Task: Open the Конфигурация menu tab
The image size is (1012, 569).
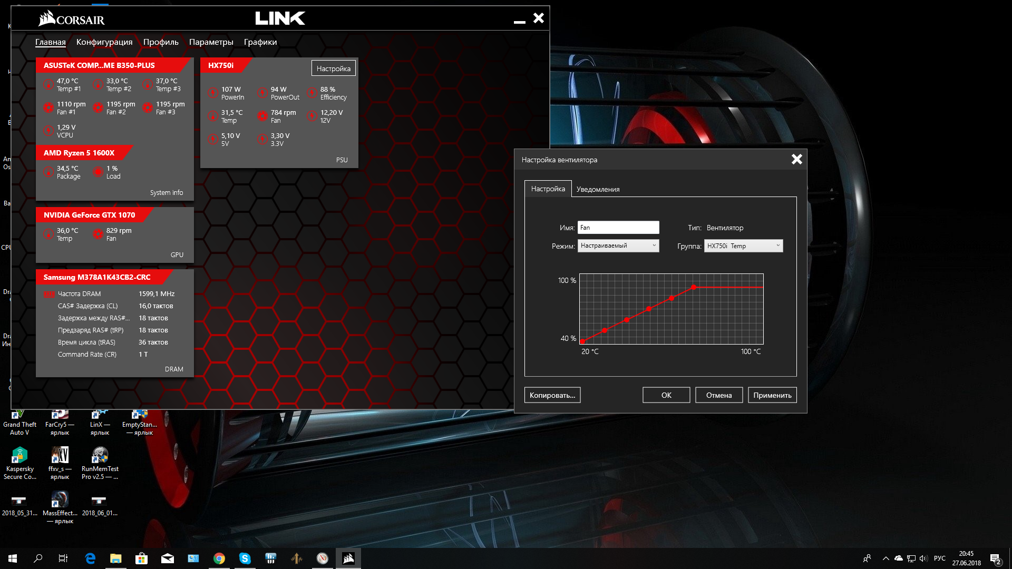Action: 104,42
